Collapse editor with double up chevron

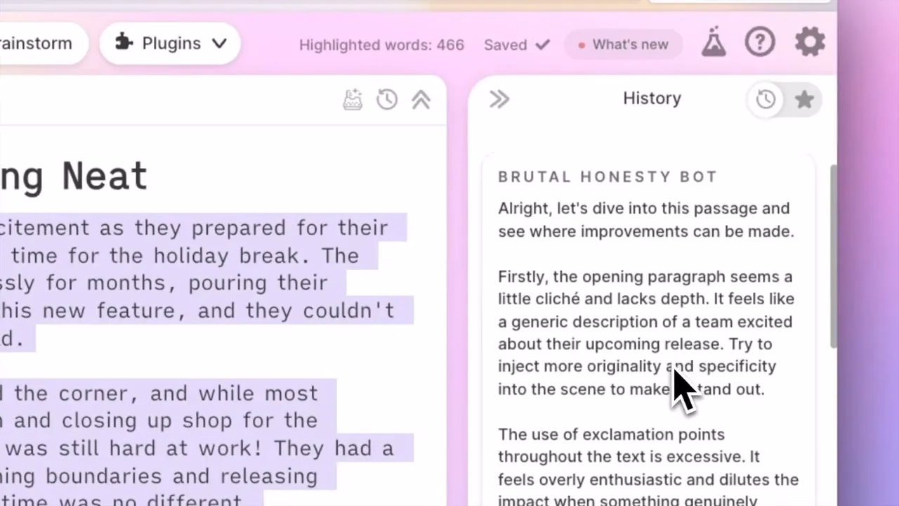(x=421, y=99)
